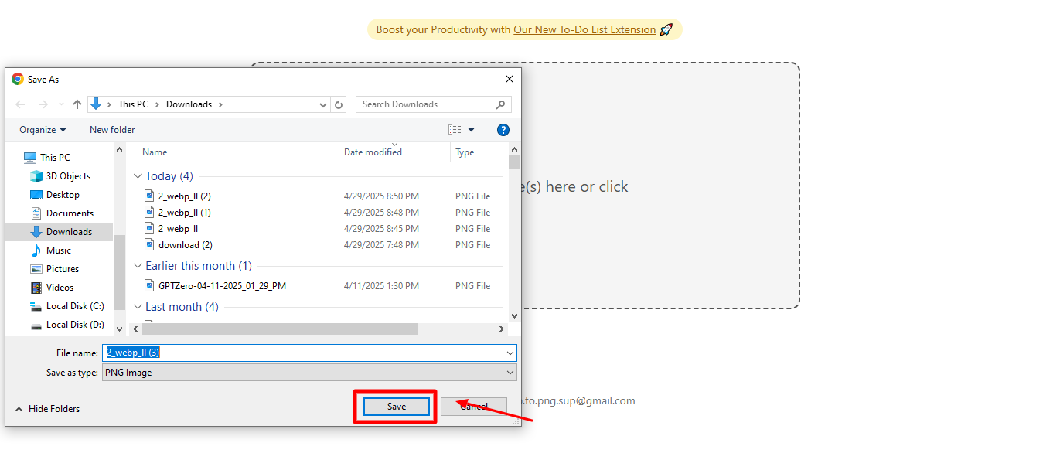The image size is (1043, 460).
Task: Go up one folder level
Action: [77, 104]
